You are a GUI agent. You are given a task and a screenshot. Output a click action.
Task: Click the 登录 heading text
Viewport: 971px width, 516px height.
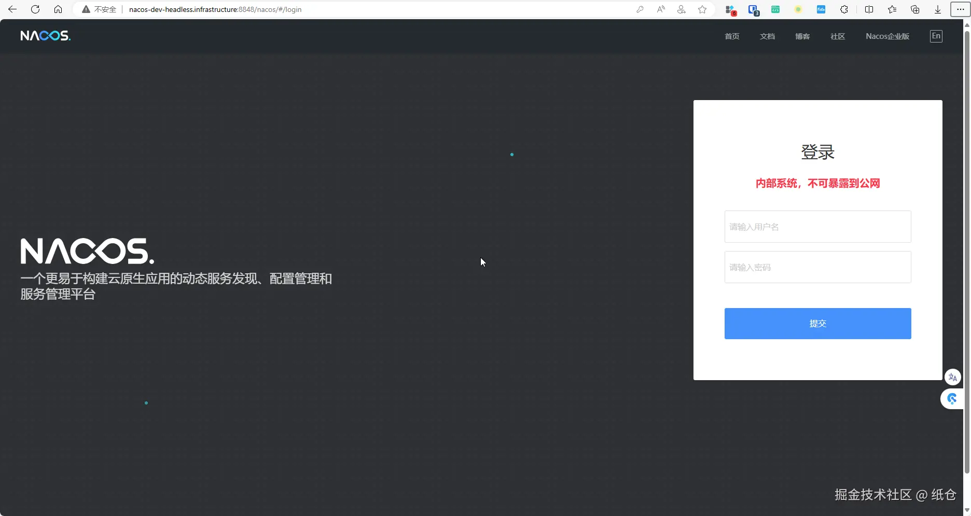coord(817,152)
